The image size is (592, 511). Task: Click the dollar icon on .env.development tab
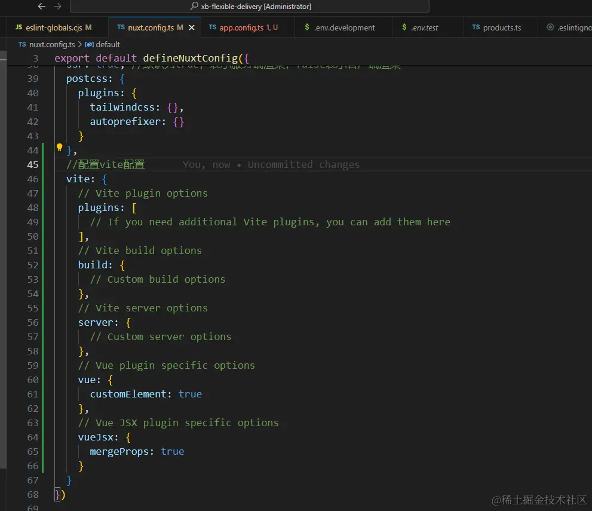click(307, 27)
